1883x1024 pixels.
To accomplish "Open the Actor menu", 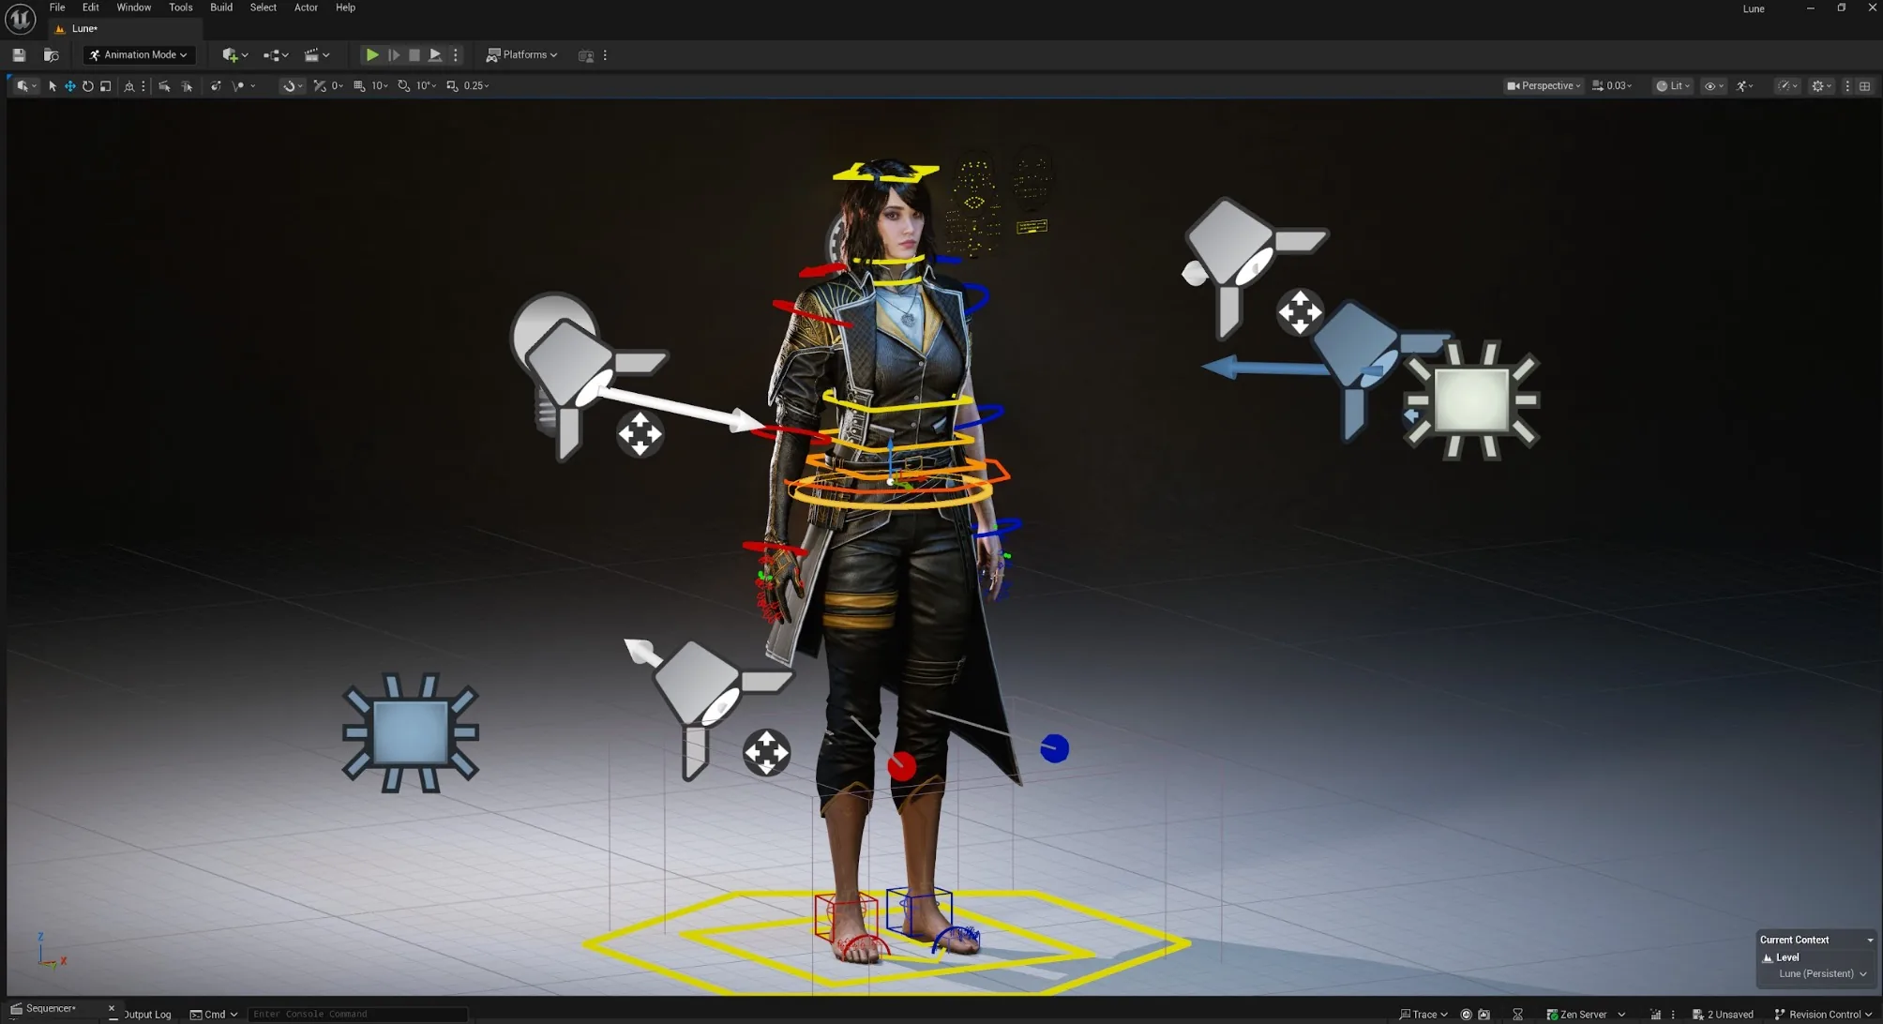I will [306, 8].
